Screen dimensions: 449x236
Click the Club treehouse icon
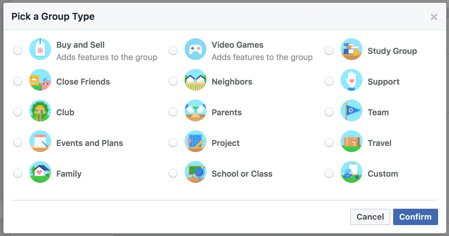(40, 111)
